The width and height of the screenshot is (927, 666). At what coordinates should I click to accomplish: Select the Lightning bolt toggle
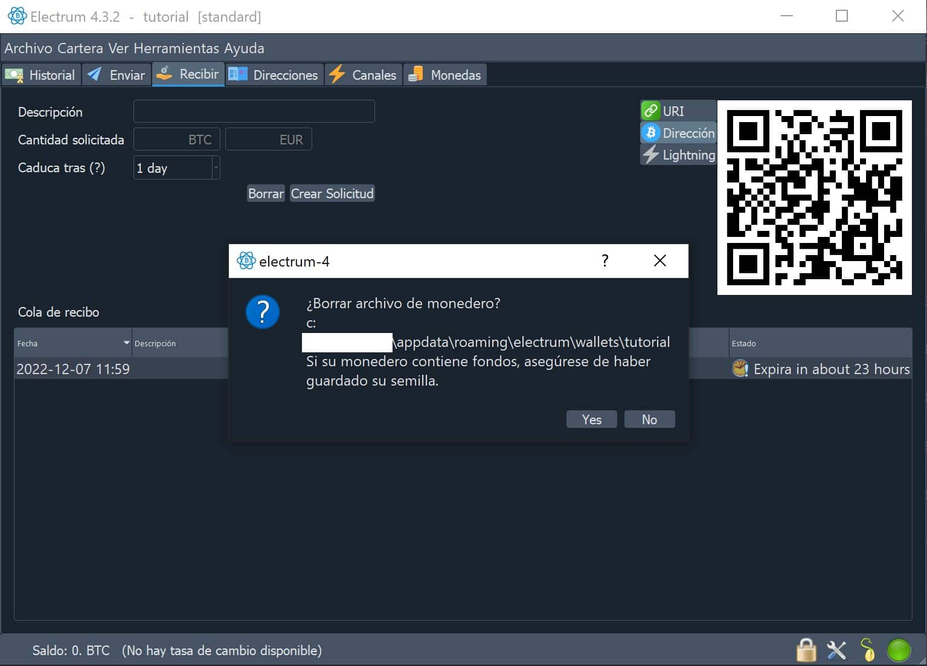[678, 154]
